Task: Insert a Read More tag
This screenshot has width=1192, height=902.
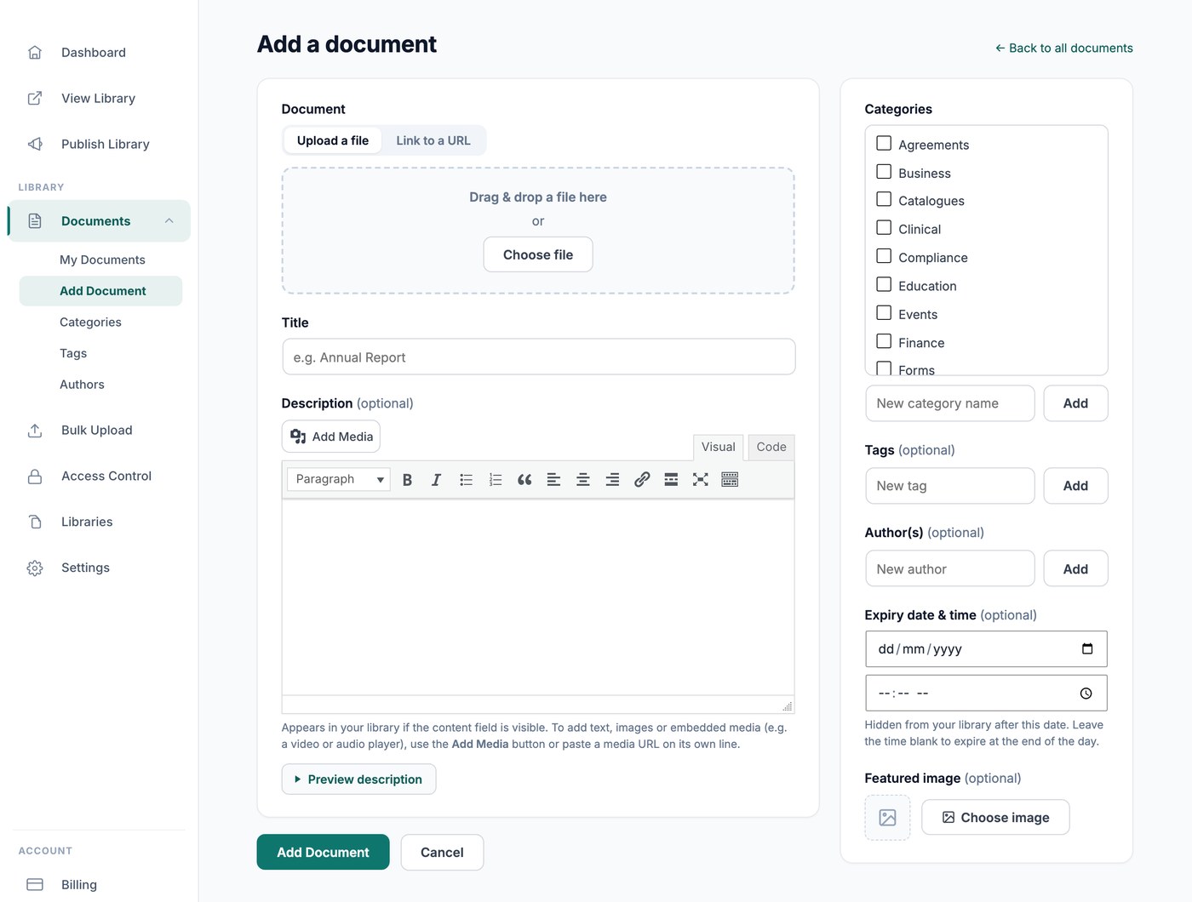Action: point(671,480)
